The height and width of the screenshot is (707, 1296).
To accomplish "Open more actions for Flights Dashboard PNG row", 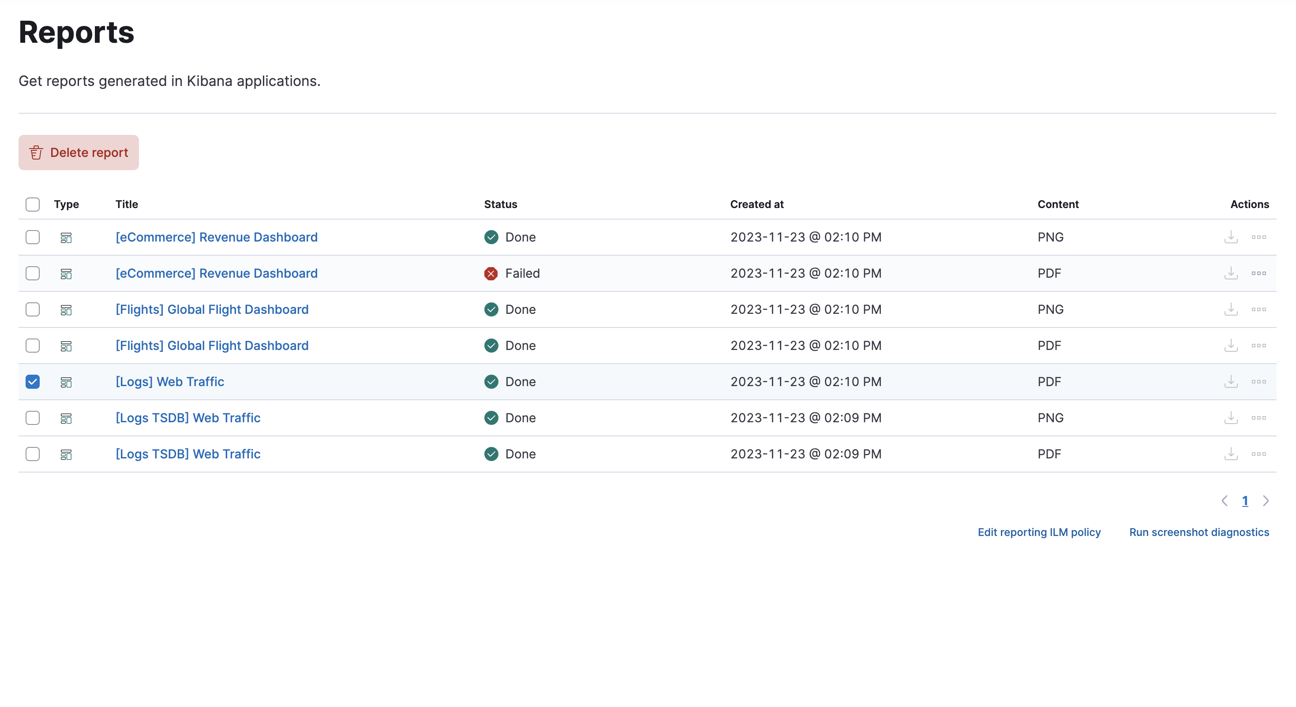I will (x=1259, y=309).
